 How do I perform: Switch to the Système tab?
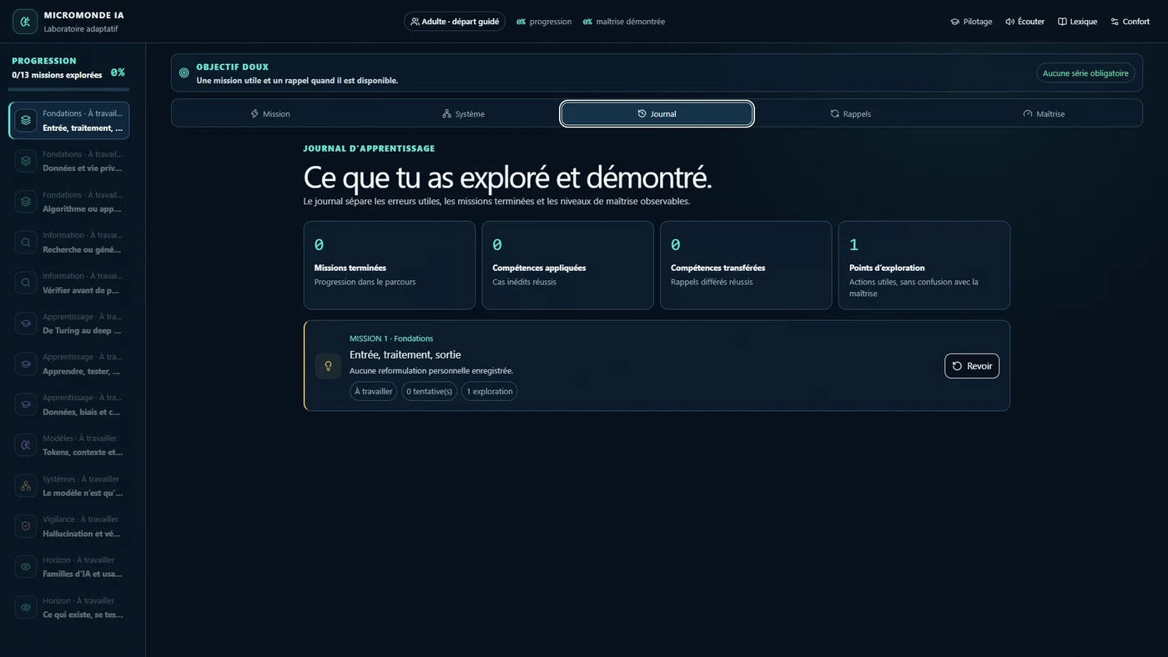[x=463, y=114]
